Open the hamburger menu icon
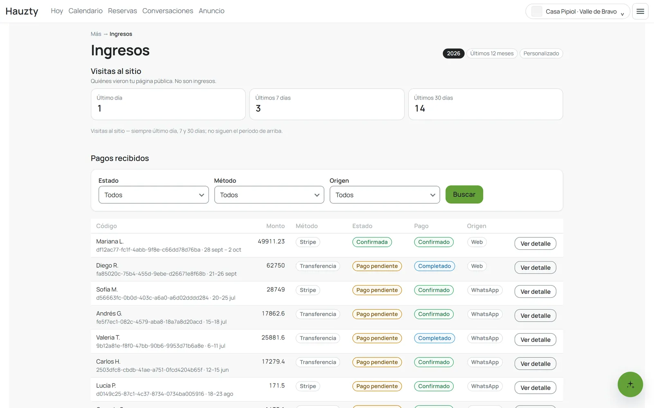This screenshot has width=654, height=408. coord(640,11)
